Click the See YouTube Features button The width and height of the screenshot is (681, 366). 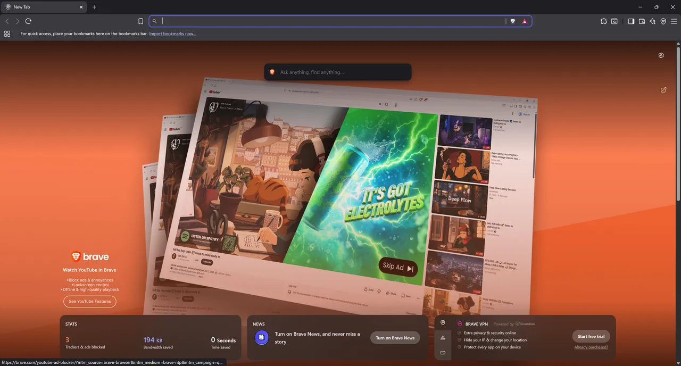pyautogui.click(x=90, y=302)
